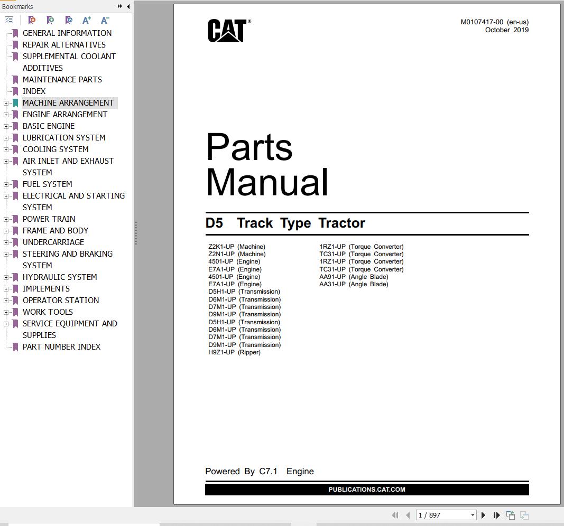Expand the ENGINE ARRANGEMENT bookmark

click(x=6, y=115)
